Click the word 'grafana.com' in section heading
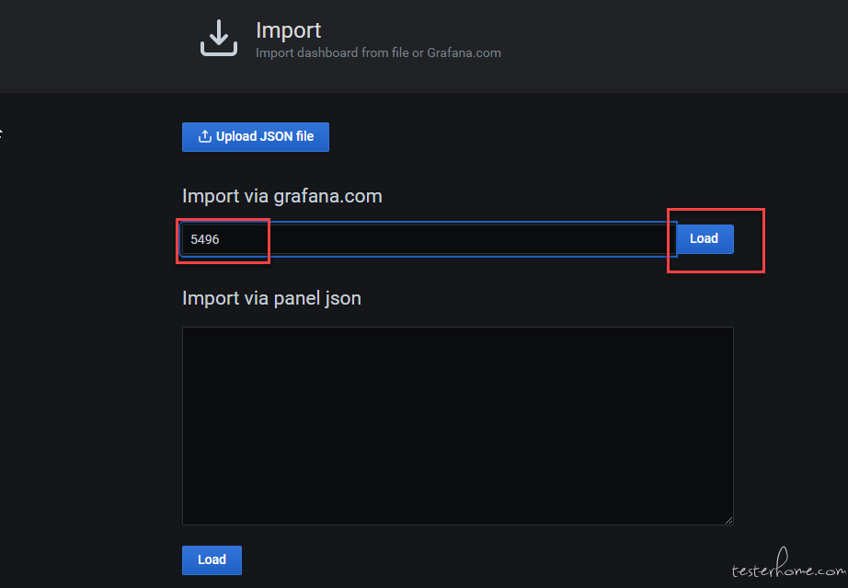Image resolution: width=848 pixels, height=588 pixels. (x=327, y=196)
